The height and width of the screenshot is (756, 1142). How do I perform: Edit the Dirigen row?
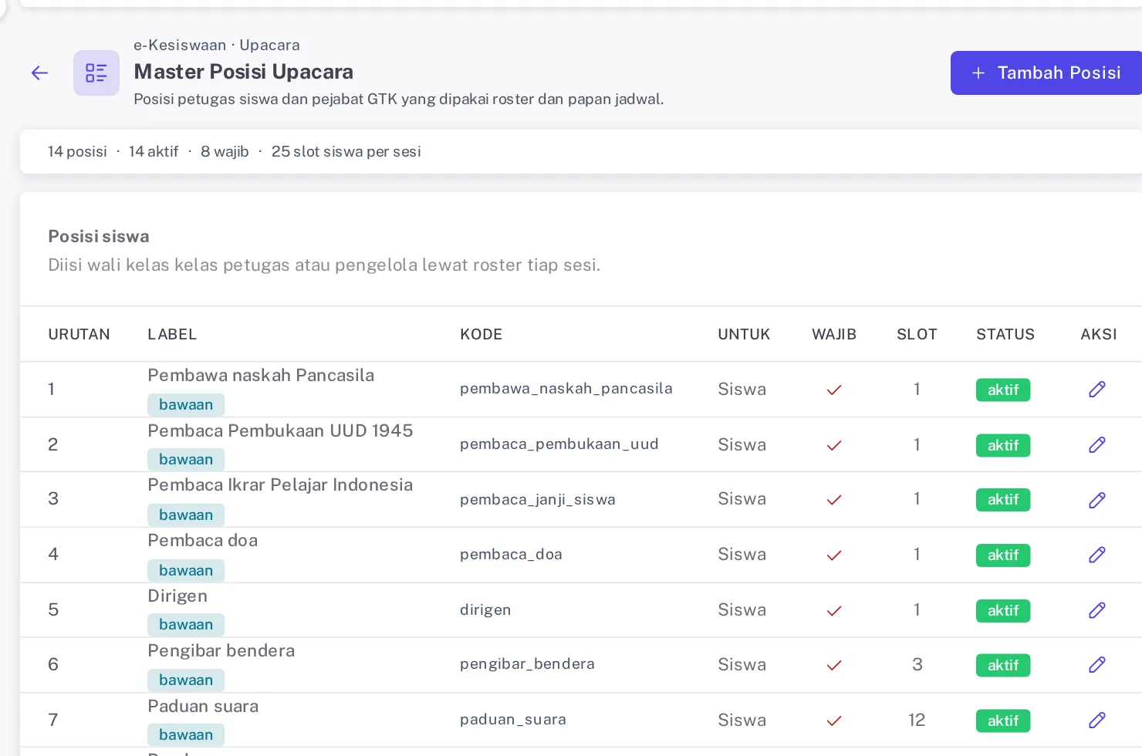(x=1097, y=610)
